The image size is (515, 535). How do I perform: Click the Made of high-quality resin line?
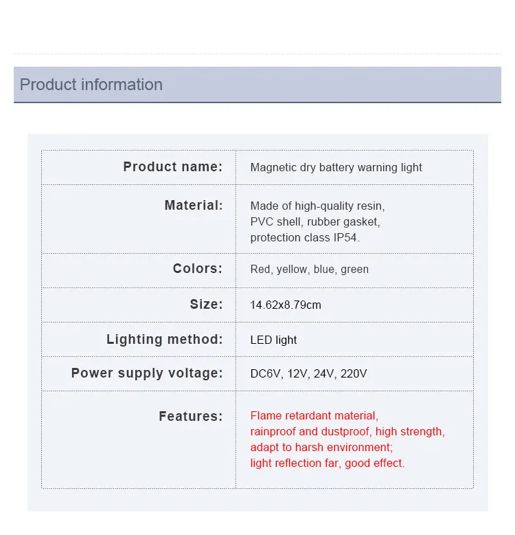[x=317, y=206]
